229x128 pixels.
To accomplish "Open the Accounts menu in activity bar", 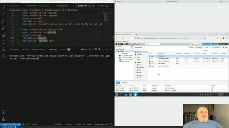I will (x=4, y=112).
